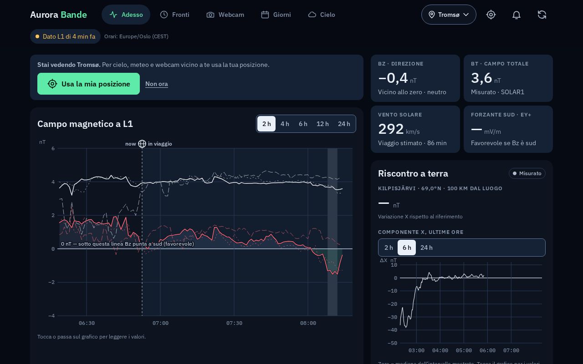The width and height of the screenshot is (583, 364).
Task: Select 2 h range for L1 magnetic field
Action: (x=266, y=124)
